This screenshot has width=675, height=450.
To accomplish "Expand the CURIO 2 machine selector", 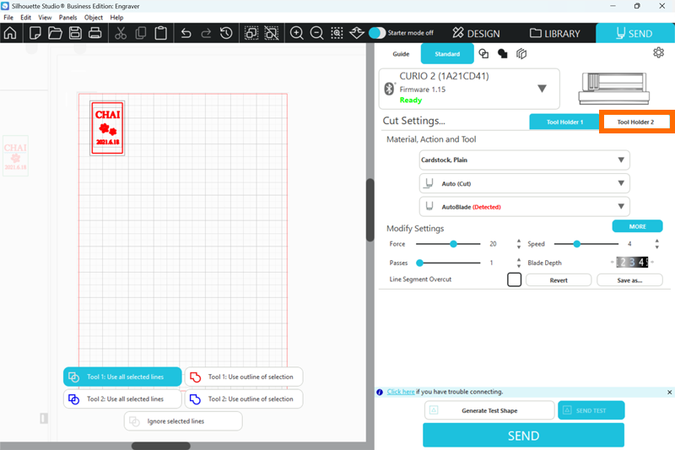I will 542,89.
